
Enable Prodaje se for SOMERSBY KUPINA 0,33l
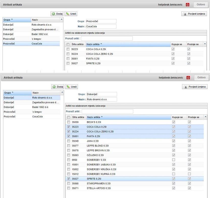pos(189,174)
